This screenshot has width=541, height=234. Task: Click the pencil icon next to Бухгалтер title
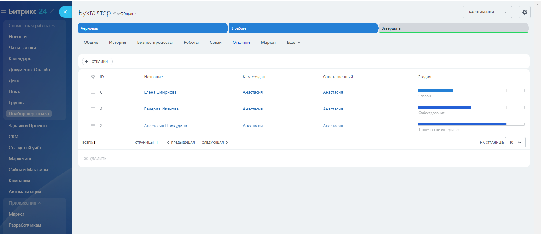coord(114,13)
